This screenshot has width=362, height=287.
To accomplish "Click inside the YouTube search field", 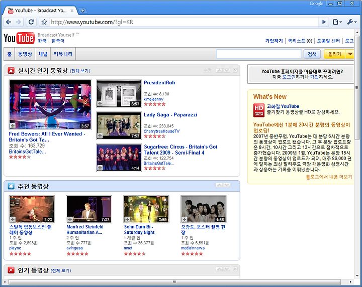I will point(259,54).
